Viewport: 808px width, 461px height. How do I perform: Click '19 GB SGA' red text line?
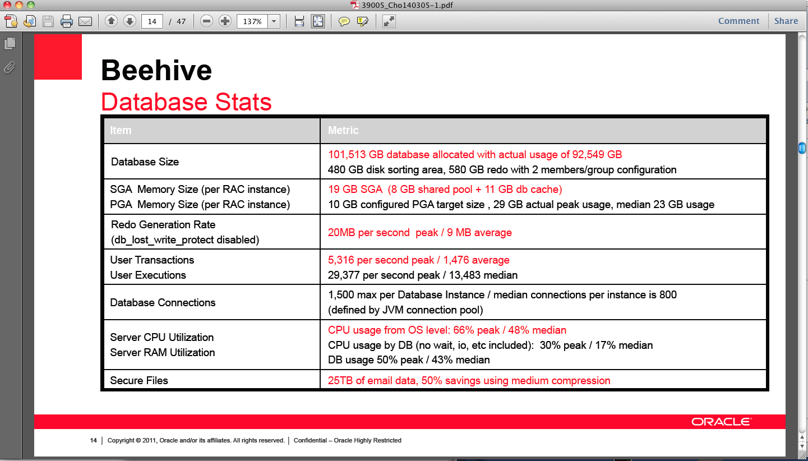(445, 189)
